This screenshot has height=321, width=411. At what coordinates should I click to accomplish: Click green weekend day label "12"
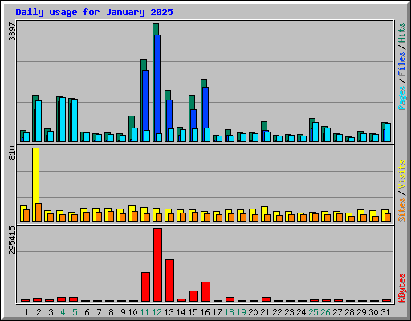(157, 312)
